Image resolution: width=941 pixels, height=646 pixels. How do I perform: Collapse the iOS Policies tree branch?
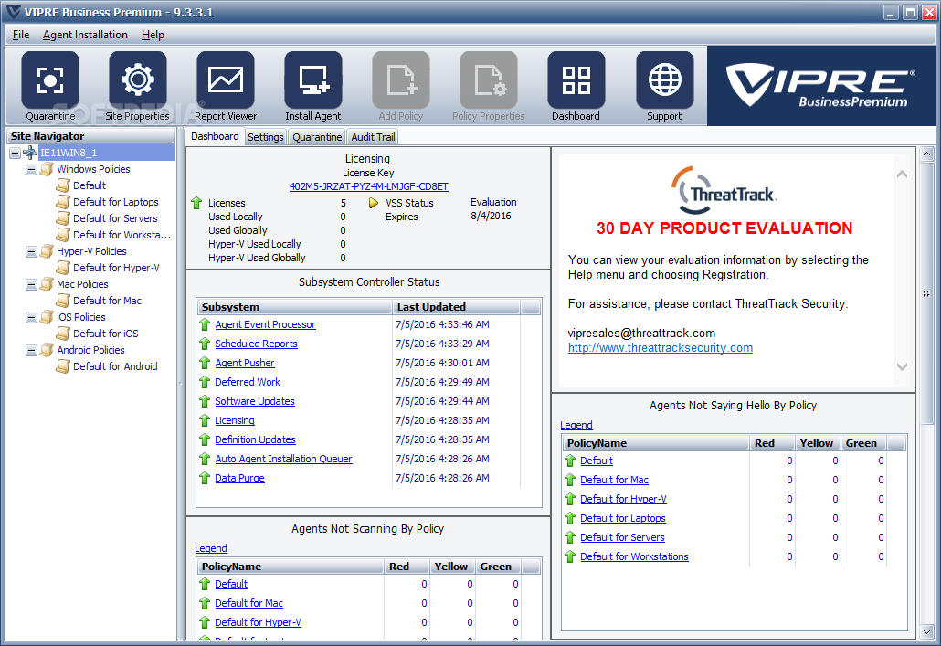coord(31,317)
